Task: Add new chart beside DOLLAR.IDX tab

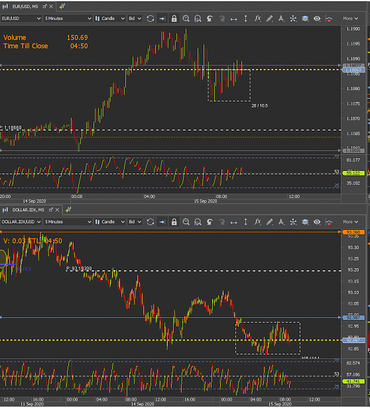Action: [68, 210]
